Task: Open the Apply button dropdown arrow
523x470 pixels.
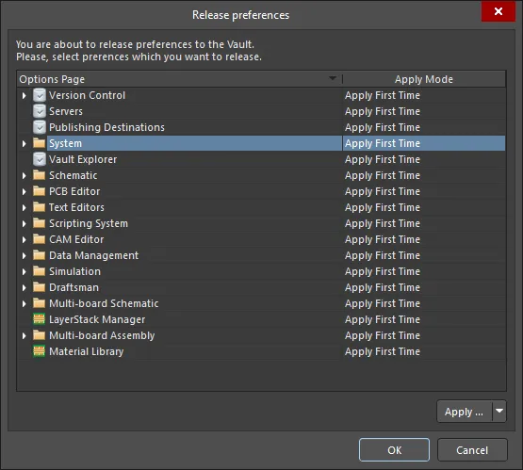Action: pos(499,412)
